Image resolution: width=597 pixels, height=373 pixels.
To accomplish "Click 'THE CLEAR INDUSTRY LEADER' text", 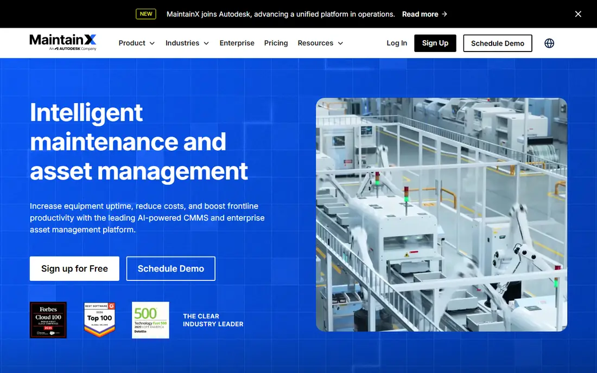I will [x=213, y=320].
